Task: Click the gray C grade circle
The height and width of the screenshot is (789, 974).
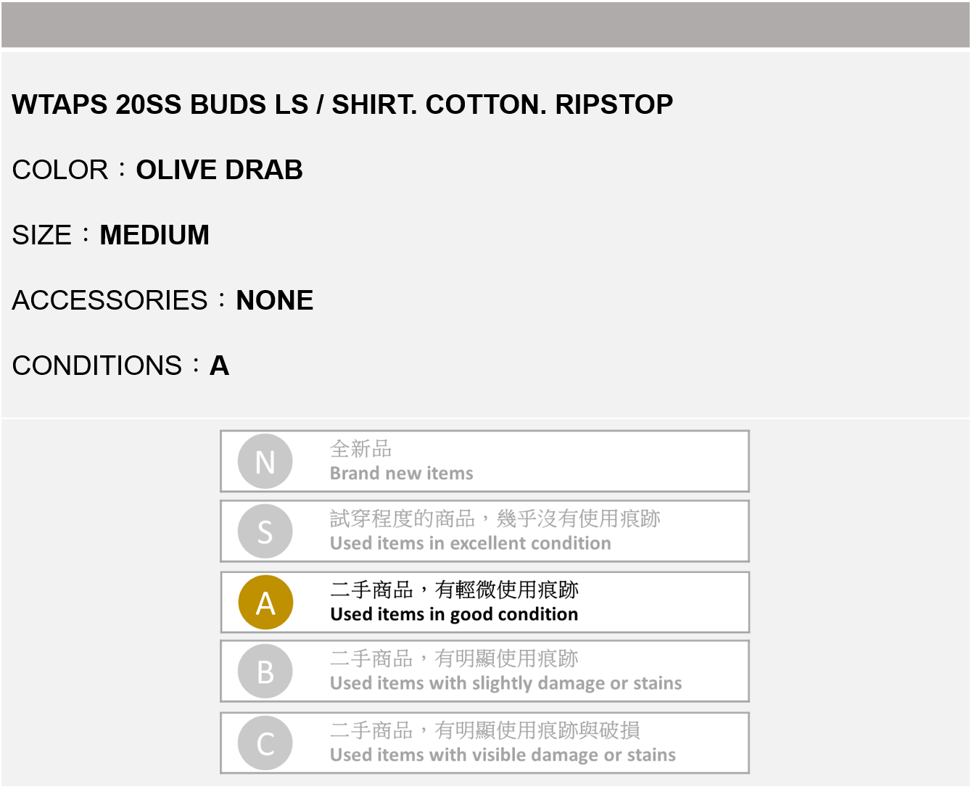Action: (x=265, y=743)
